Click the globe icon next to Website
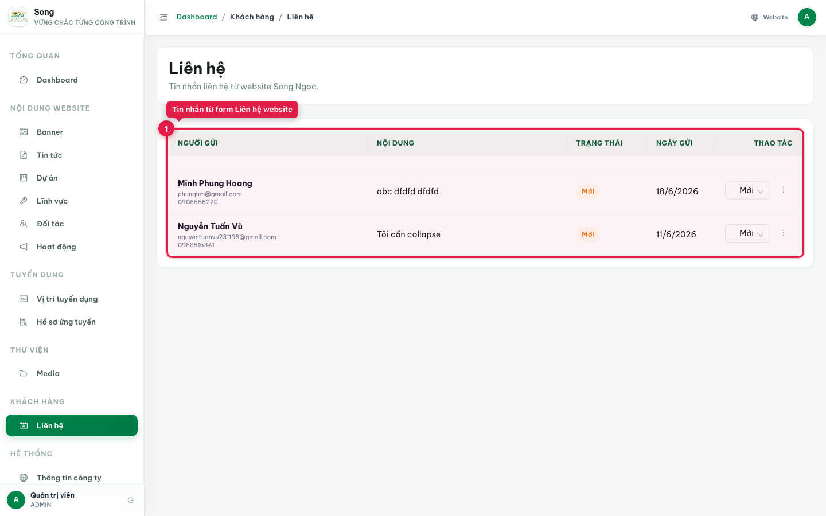 755,17
